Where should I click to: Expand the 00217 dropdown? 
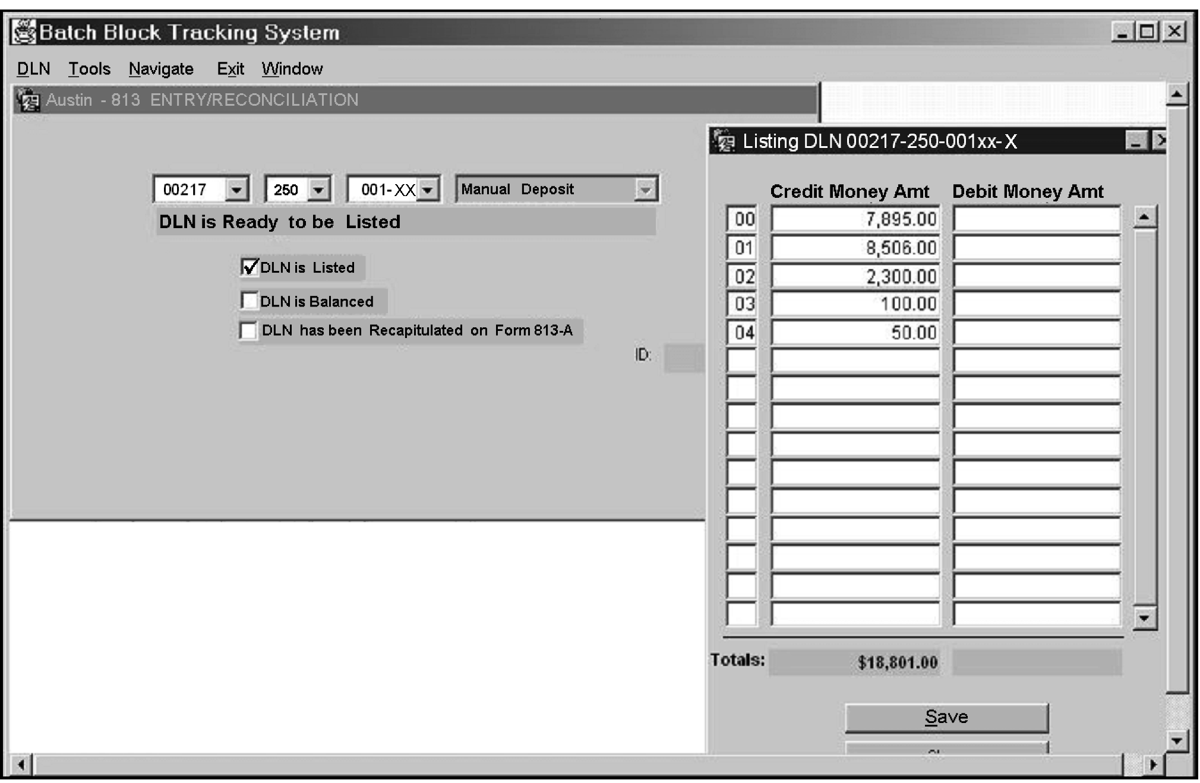coord(236,190)
